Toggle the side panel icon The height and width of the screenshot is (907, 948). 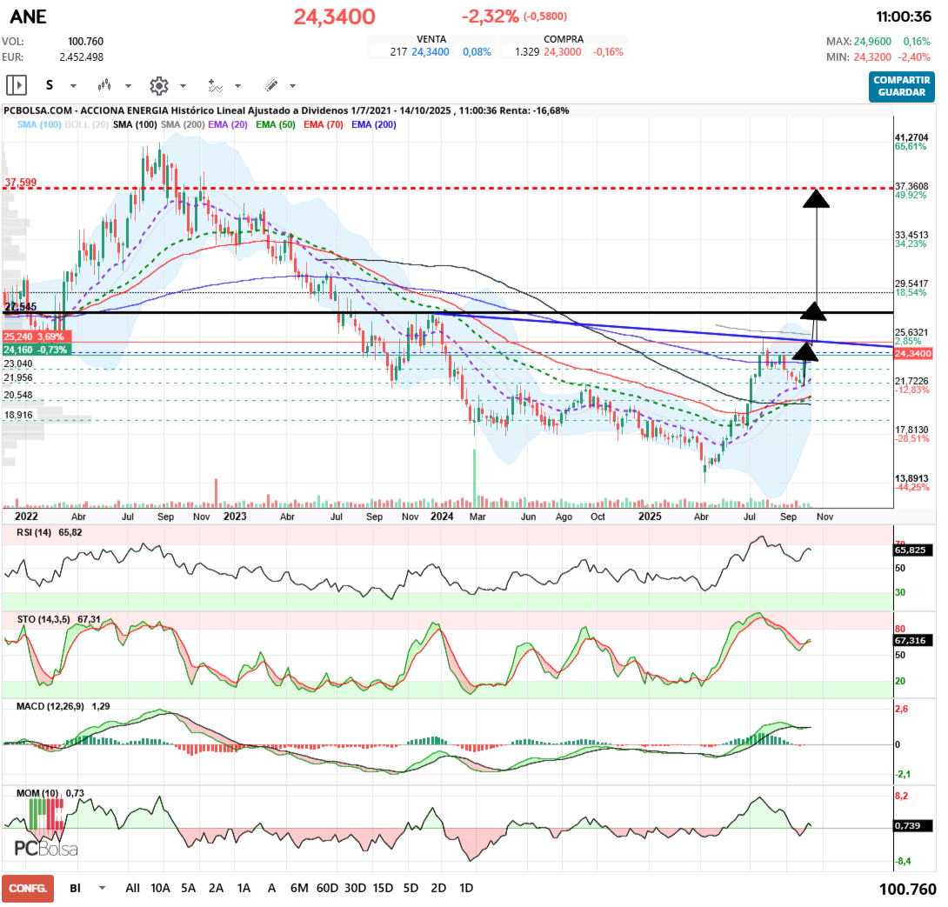[x=17, y=85]
